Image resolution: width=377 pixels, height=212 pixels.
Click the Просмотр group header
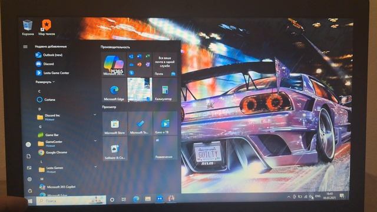(x=109, y=107)
